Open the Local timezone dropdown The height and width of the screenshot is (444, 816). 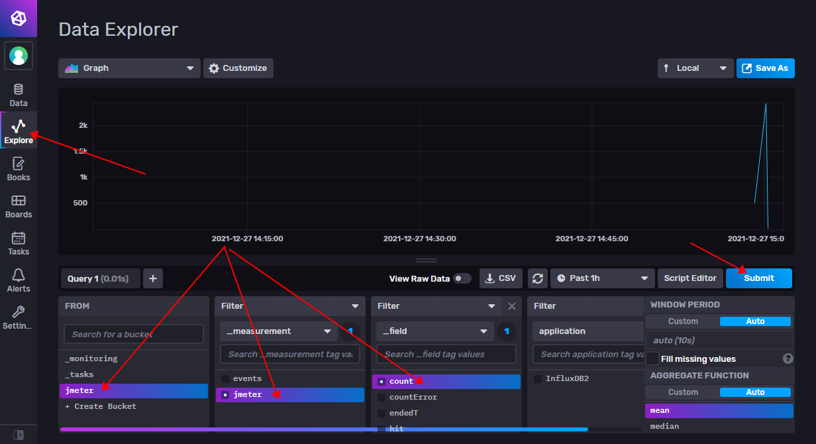(x=695, y=68)
